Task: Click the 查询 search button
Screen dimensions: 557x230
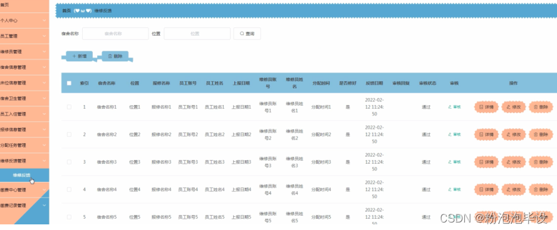Action: click(247, 34)
